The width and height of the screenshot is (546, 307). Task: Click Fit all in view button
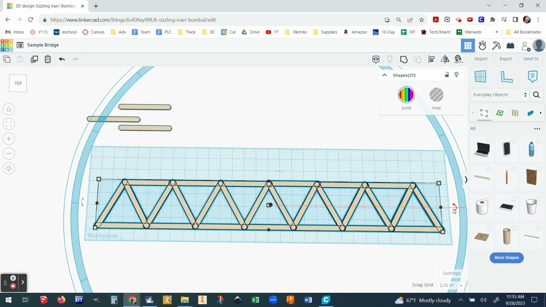9,124
